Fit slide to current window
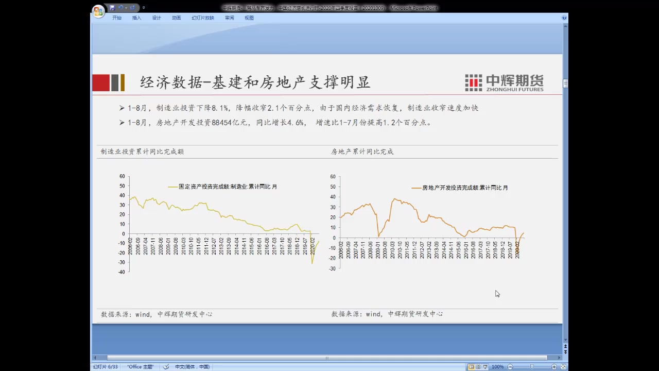Screen dimensions: 659x371 (x=562, y=367)
